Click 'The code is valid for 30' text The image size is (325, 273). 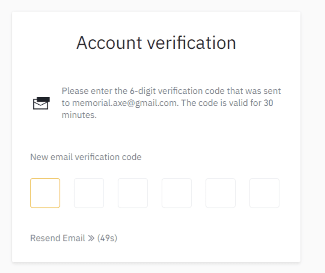coord(227,103)
